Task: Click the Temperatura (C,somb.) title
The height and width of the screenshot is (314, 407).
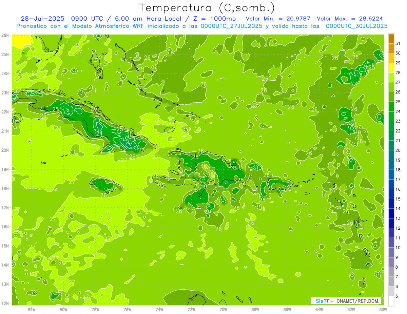Action: [x=207, y=8]
